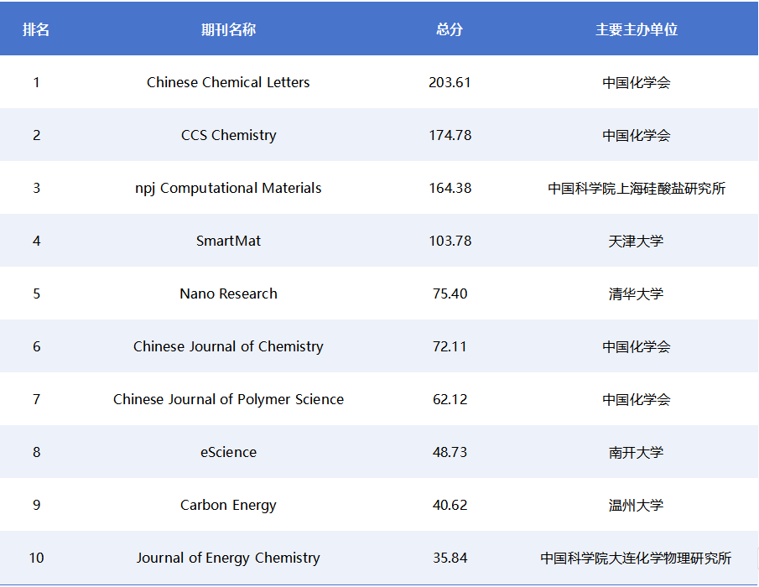759x587 pixels.
Task: Select the rank number 10 cell
Action: coord(36,558)
